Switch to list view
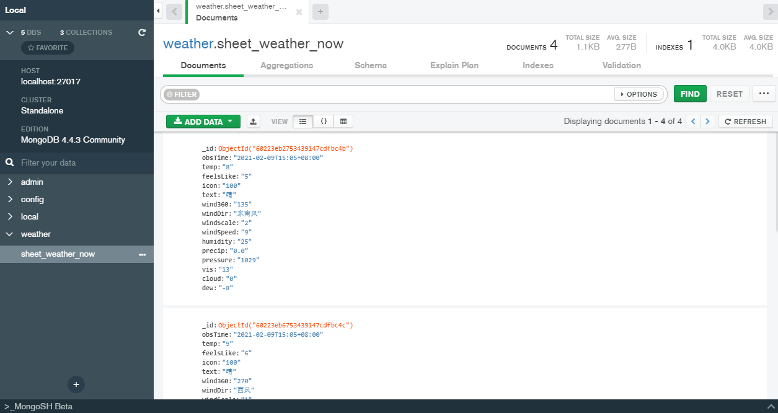Image resolution: width=778 pixels, height=413 pixels. click(x=303, y=122)
